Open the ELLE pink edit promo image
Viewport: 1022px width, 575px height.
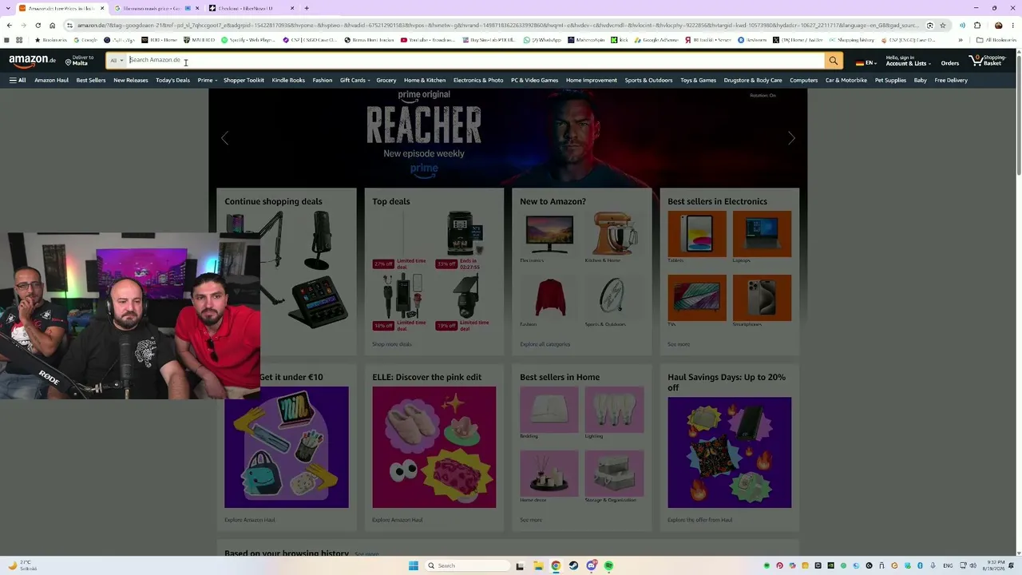pos(434,447)
